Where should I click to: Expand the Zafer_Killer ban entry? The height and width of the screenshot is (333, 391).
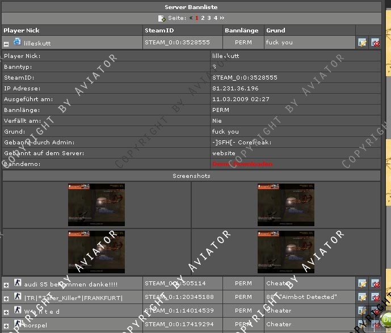6,298
